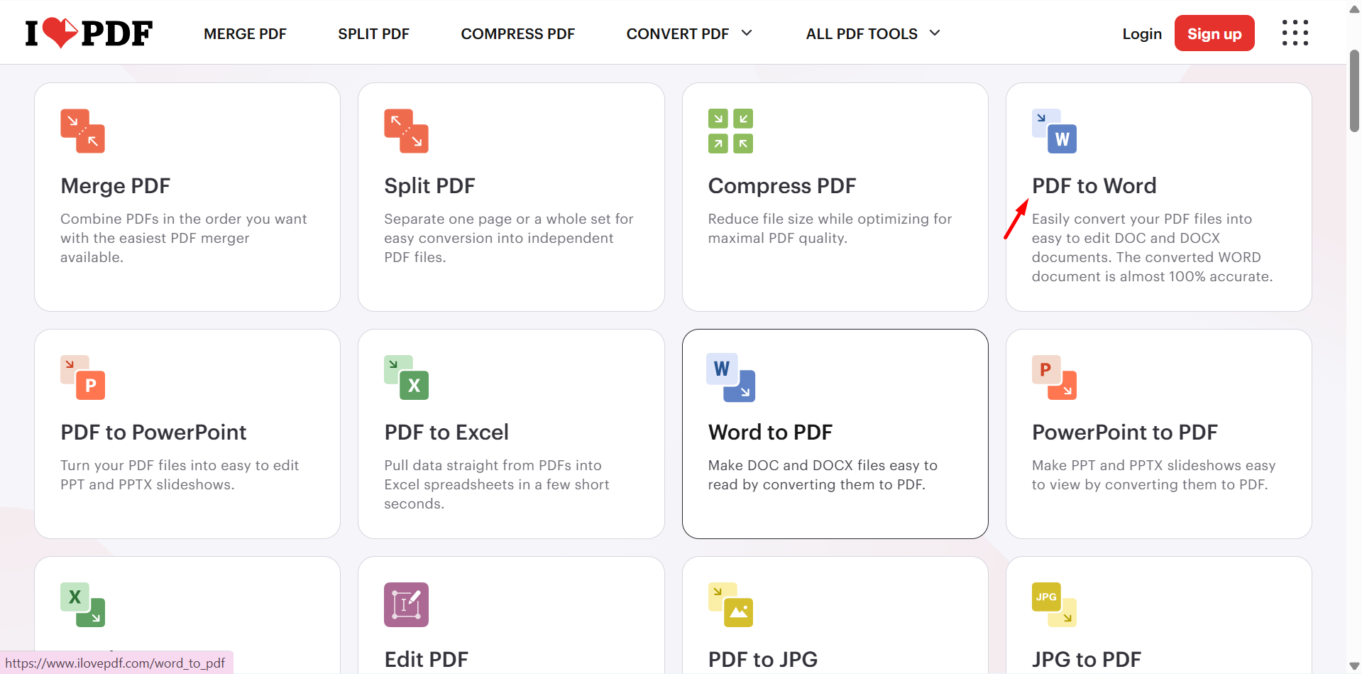Open Split PDF in the top navigation
The width and height of the screenshot is (1362, 674).
[x=373, y=33]
